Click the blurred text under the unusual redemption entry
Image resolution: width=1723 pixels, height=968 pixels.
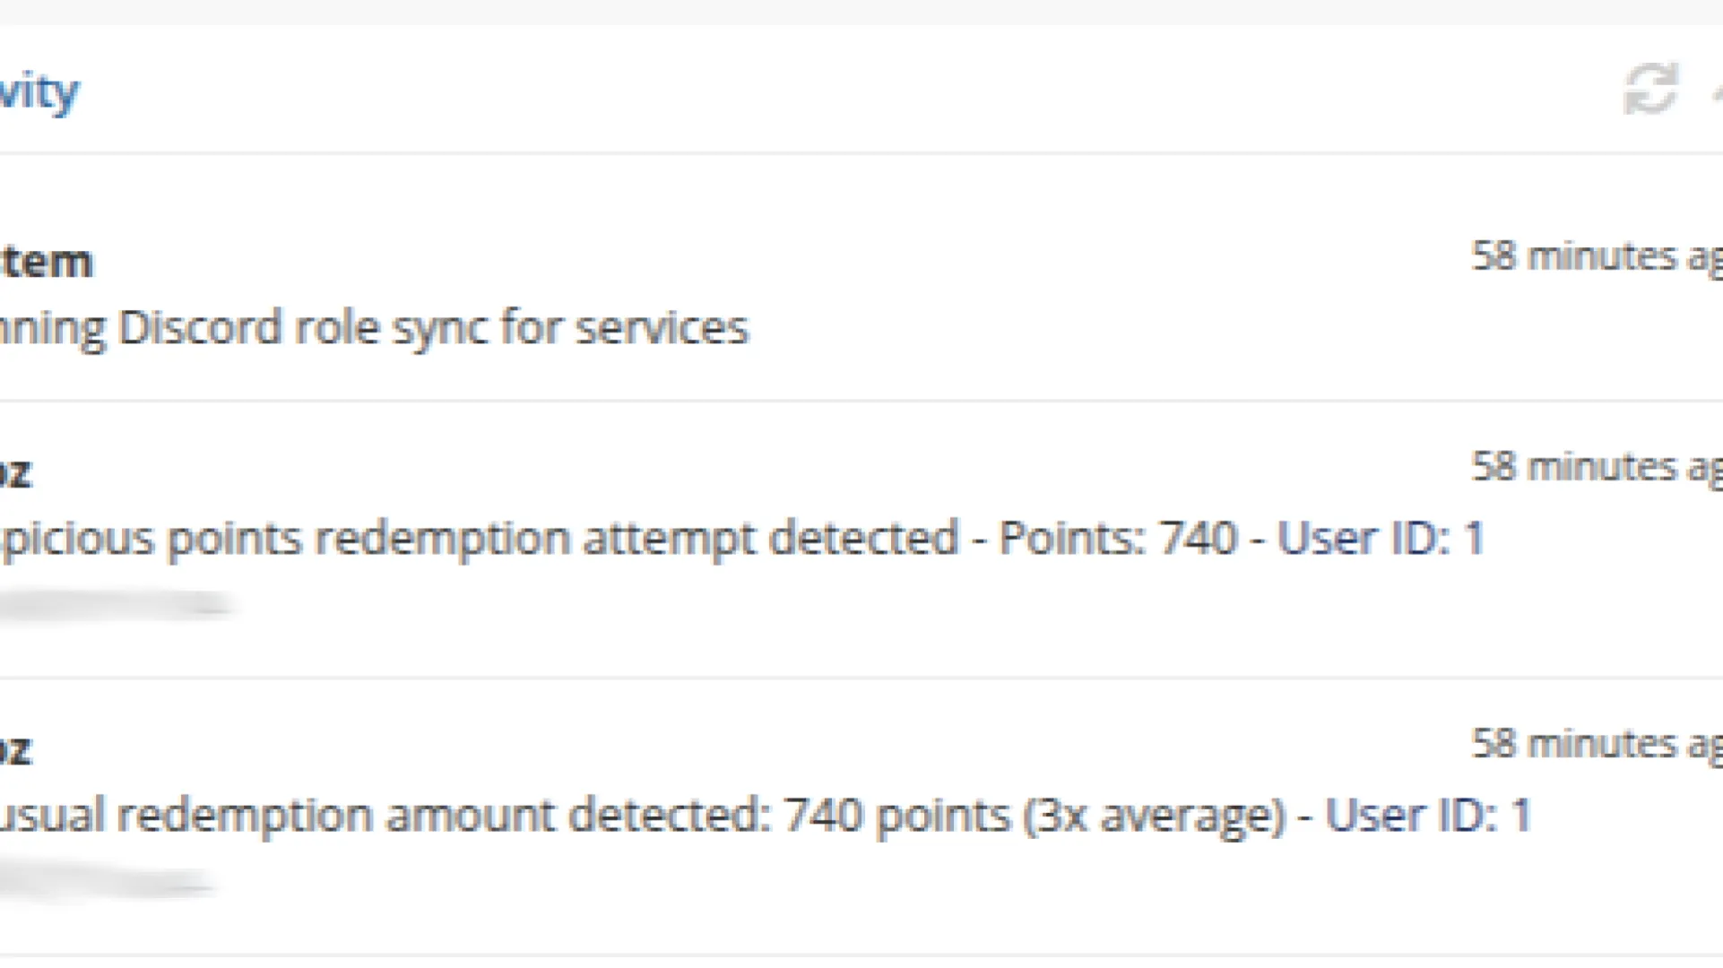coord(108,882)
